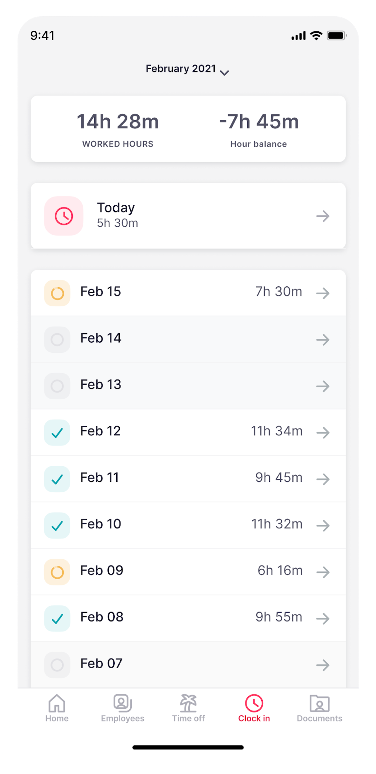The image size is (376, 774).
Task: Tap the orange pending icon for Feb 09
Action: (57, 572)
